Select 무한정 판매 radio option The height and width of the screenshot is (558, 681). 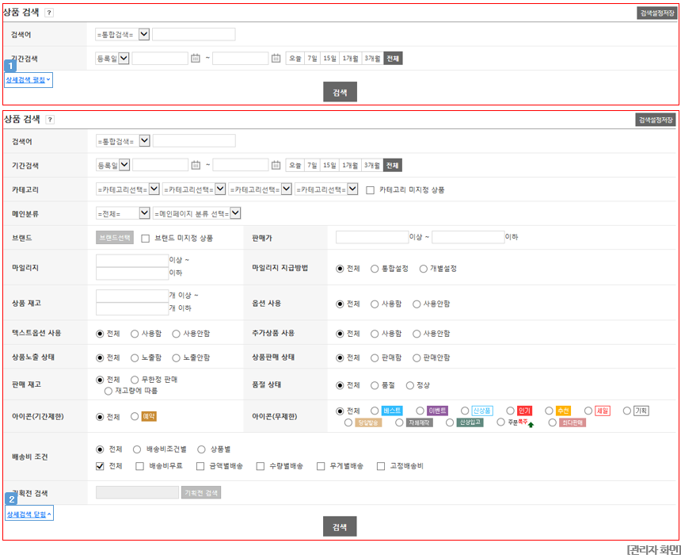click(x=135, y=380)
